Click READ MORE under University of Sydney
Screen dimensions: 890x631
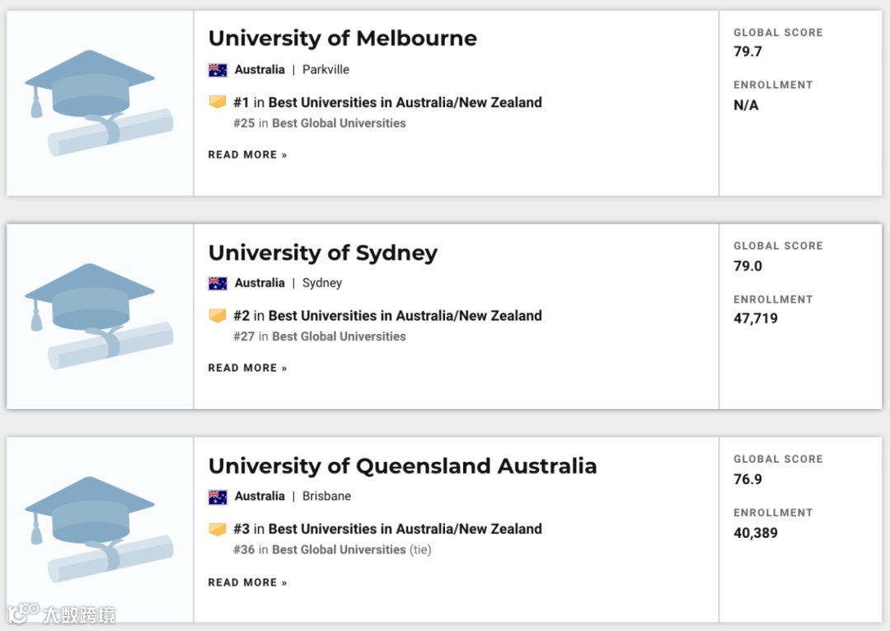[247, 368]
